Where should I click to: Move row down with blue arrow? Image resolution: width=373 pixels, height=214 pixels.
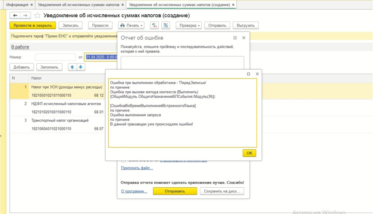point(81,67)
